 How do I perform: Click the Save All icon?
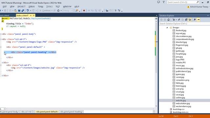tap(23, 10)
